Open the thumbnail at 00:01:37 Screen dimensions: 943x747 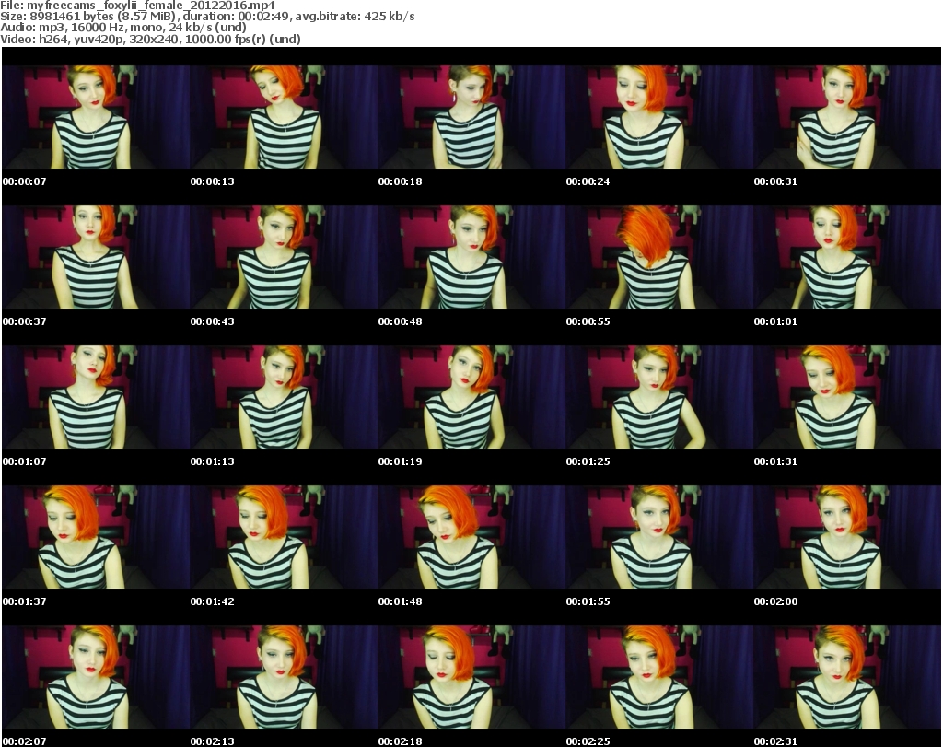coord(96,538)
